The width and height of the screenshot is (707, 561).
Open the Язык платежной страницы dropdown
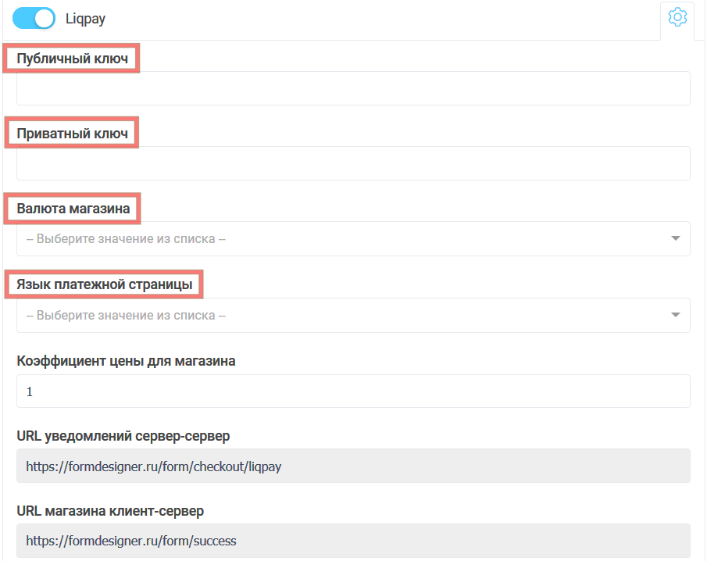tap(344, 315)
